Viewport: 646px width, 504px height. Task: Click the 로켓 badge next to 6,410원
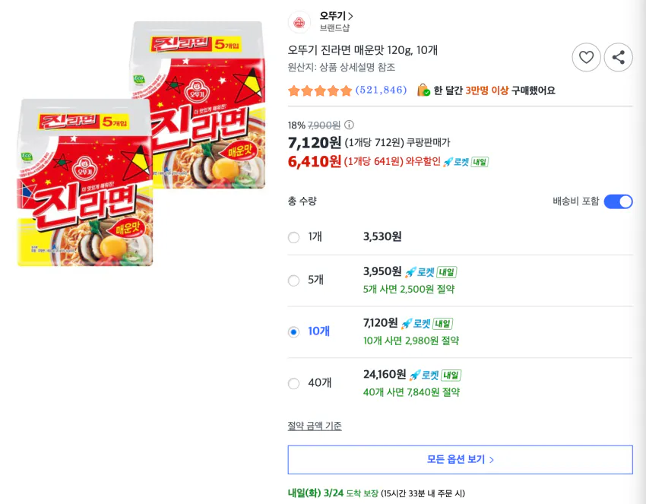456,161
